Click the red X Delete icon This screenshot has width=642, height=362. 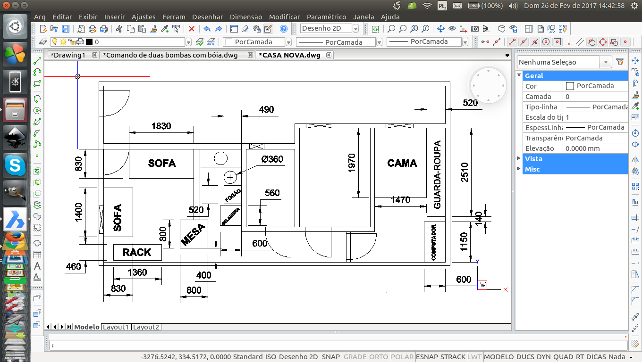pos(192,29)
